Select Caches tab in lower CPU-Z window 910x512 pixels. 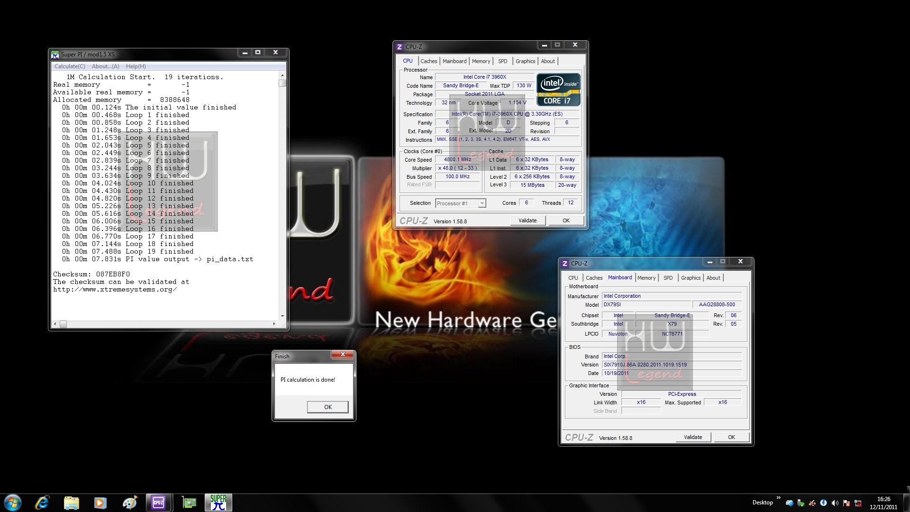[594, 278]
